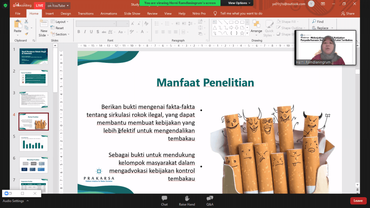Toggle Text Shadow formatting

[98, 32]
